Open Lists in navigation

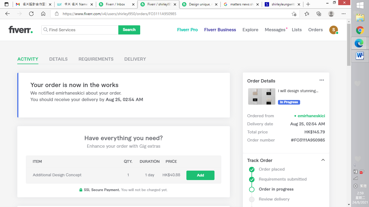coord(297,30)
